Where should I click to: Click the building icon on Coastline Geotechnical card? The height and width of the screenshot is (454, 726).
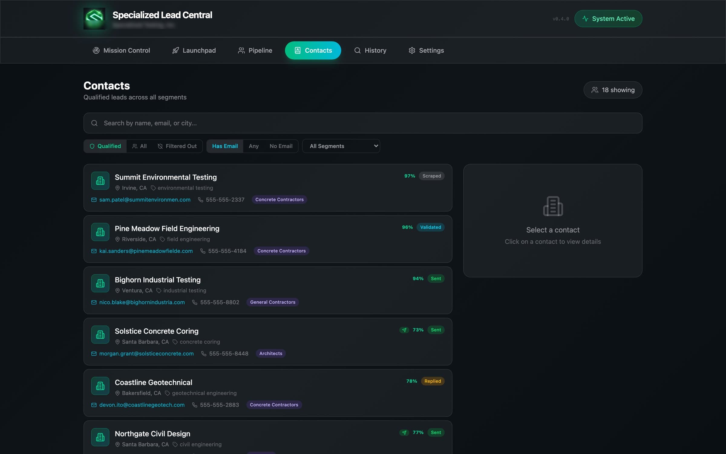[x=100, y=386]
